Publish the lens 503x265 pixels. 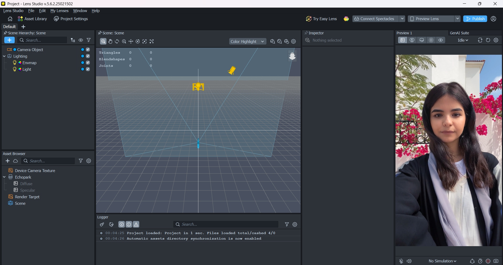[475, 19]
